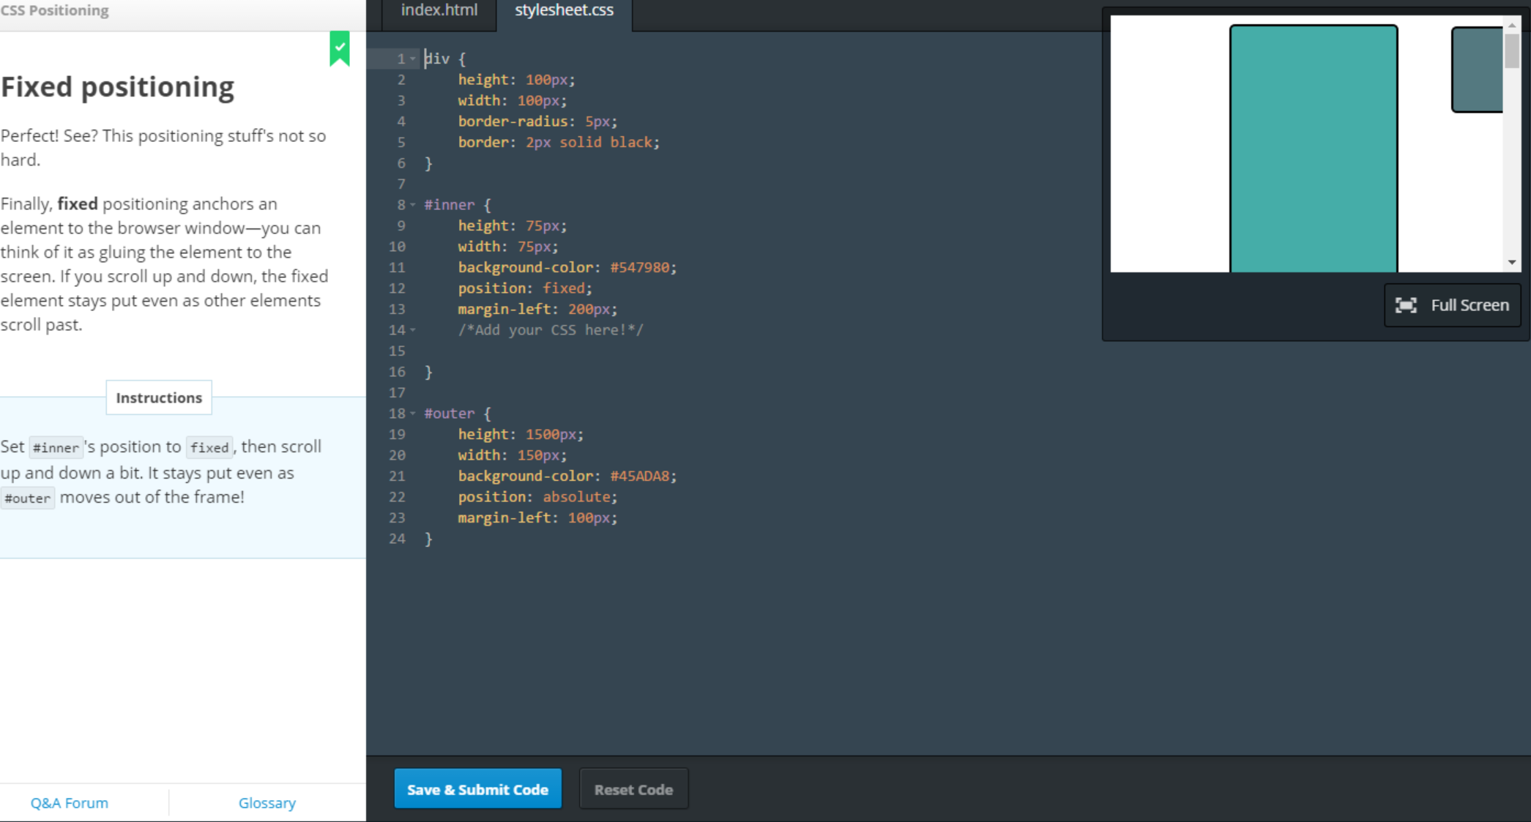Click preview scrollbar up arrow
1531x822 pixels.
pyautogui.click(x=1511, y=25)
